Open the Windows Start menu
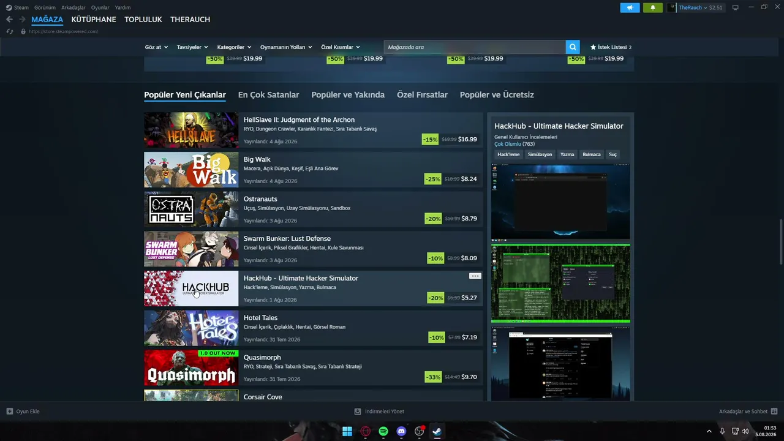Image resolution: width=784 pixels, height=441 pixels. [x=347, y=431]
